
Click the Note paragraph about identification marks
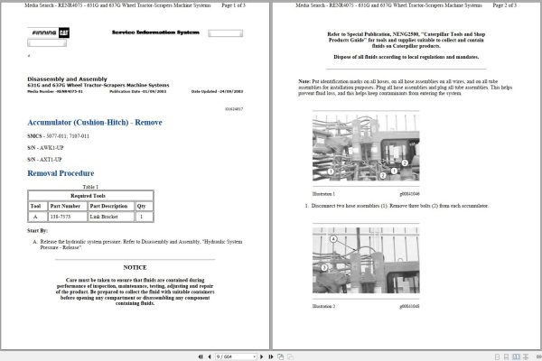coord(405,88)
